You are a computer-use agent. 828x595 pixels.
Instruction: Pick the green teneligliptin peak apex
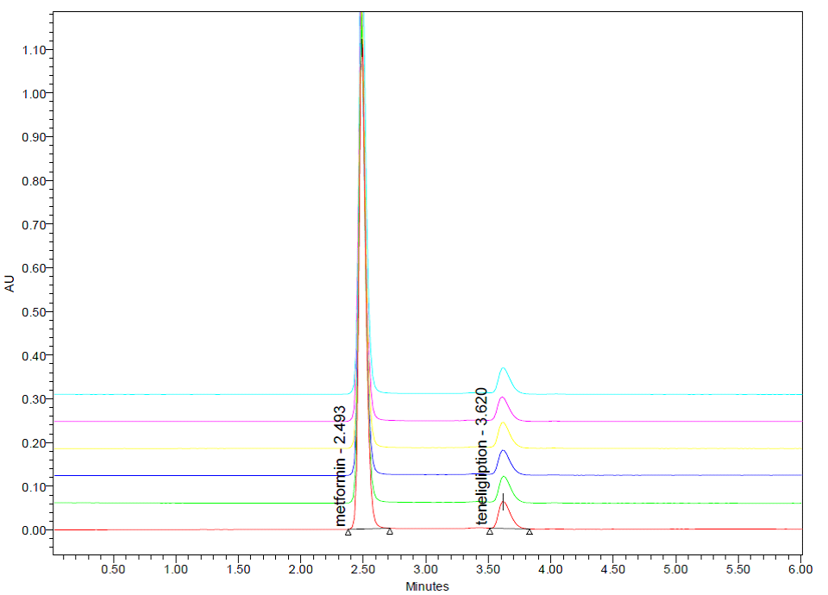click(503, 476)
